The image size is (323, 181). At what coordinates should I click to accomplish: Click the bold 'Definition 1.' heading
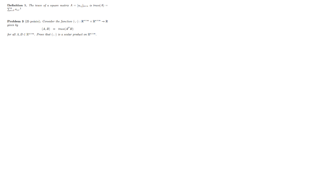(17, 5)
